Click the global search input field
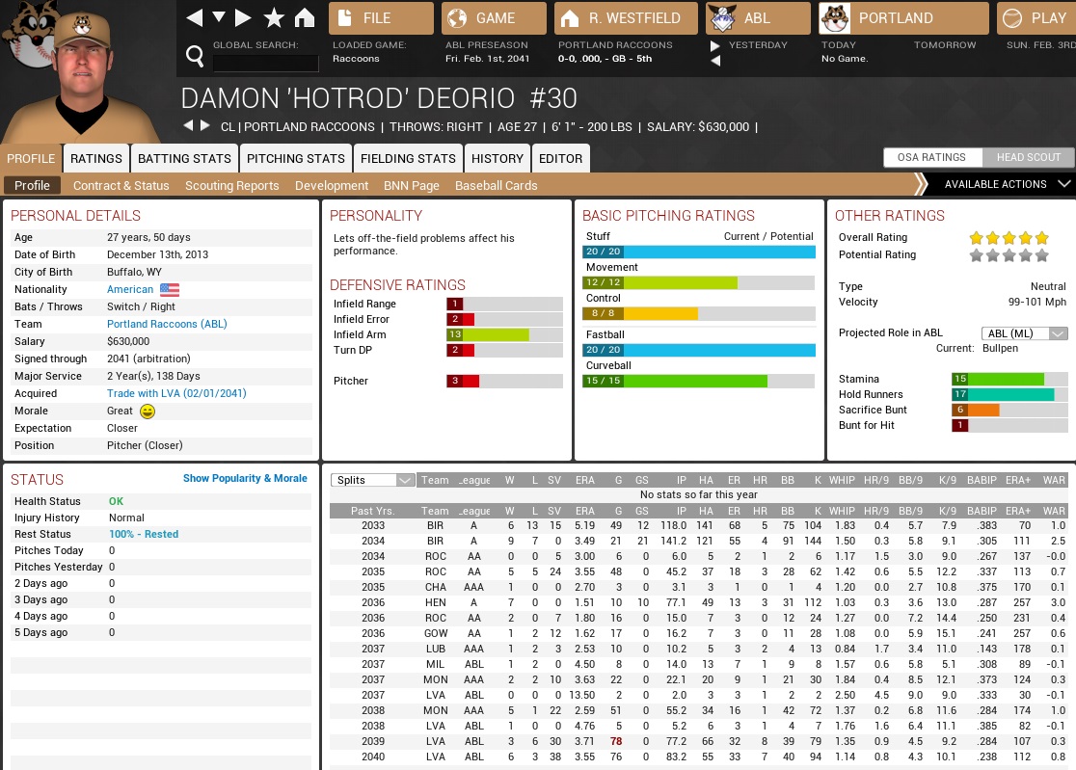The width and height of the screenshot is (1076, 770). click(x=265, y=64)
